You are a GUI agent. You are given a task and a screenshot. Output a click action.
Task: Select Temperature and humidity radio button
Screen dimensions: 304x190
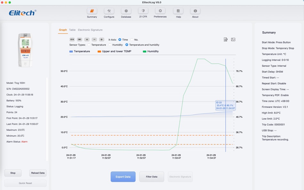click(x=127, y=45)
